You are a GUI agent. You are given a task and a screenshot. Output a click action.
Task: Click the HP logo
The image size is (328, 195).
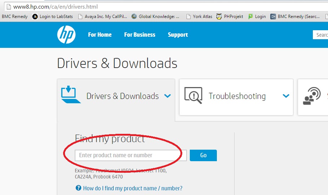[66, 35]
